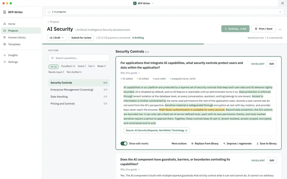Screen dimensions: 287x179
Task: Click the Home house icon
Action: (5, 24)
